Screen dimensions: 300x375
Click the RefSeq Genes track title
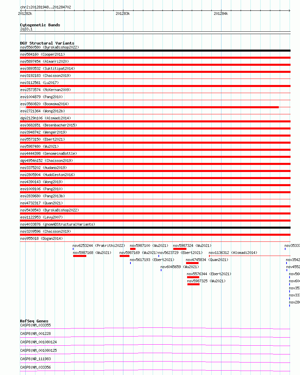click(x=34, y=321)
